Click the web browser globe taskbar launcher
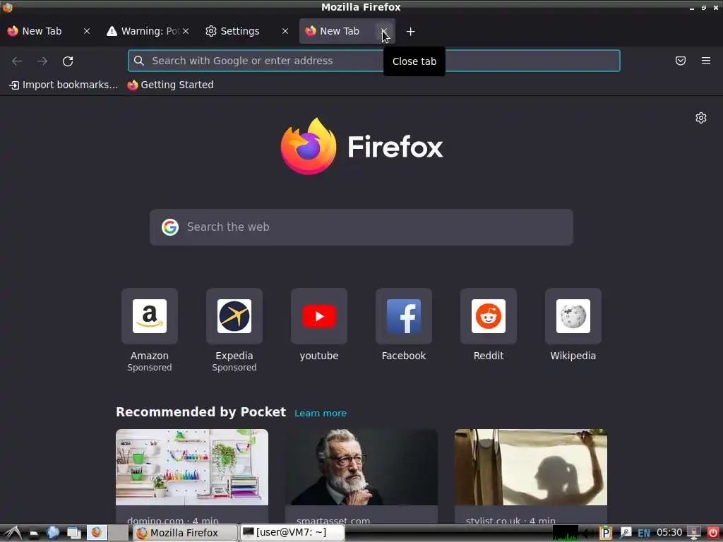This screenshot has width=723, height=542. point(53,533)
